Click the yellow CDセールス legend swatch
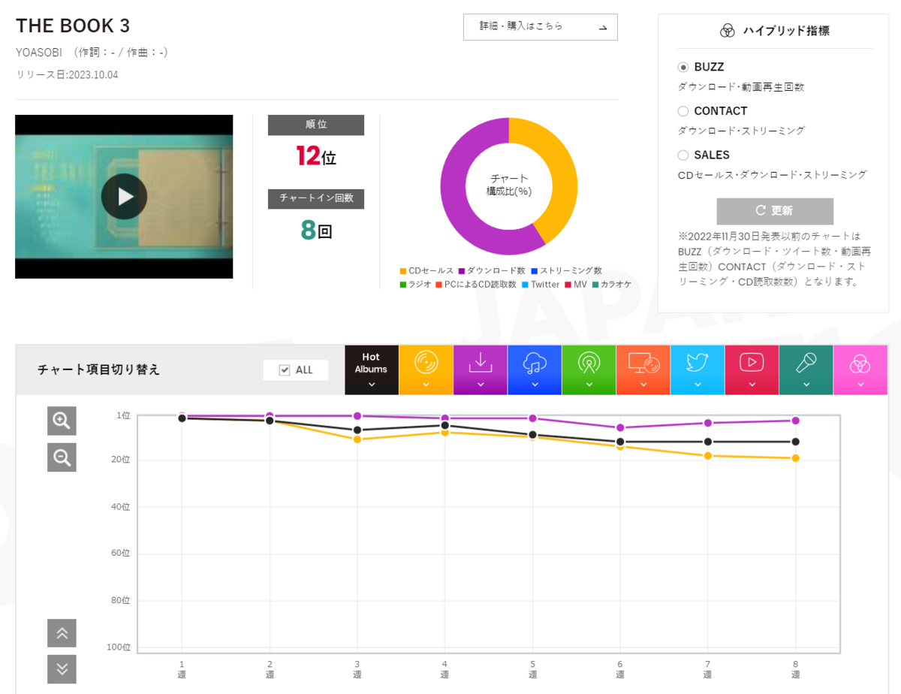The image size is (901, 694). point(403,270)
